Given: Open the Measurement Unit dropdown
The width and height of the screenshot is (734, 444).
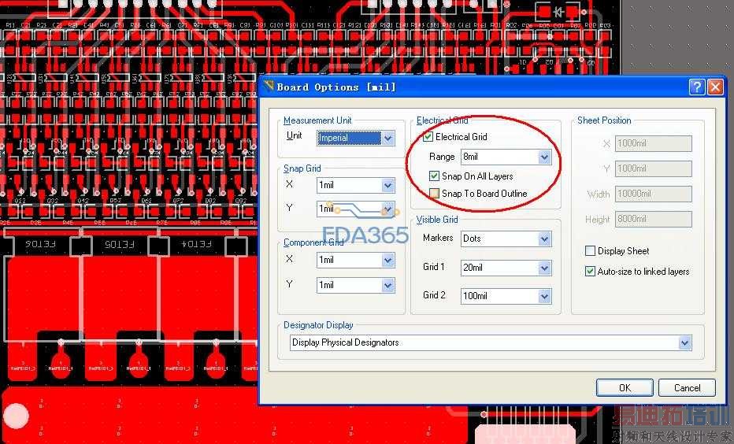Looking at the screenshot, I should click(x=388, y=138).
